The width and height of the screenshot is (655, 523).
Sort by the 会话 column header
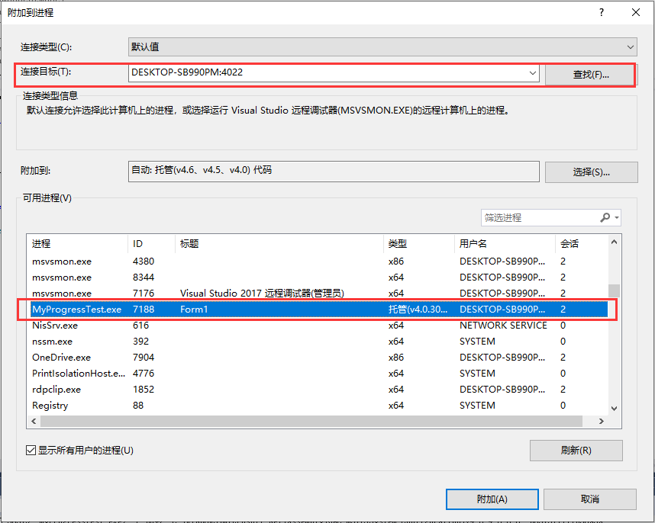[x=582, y=243]
